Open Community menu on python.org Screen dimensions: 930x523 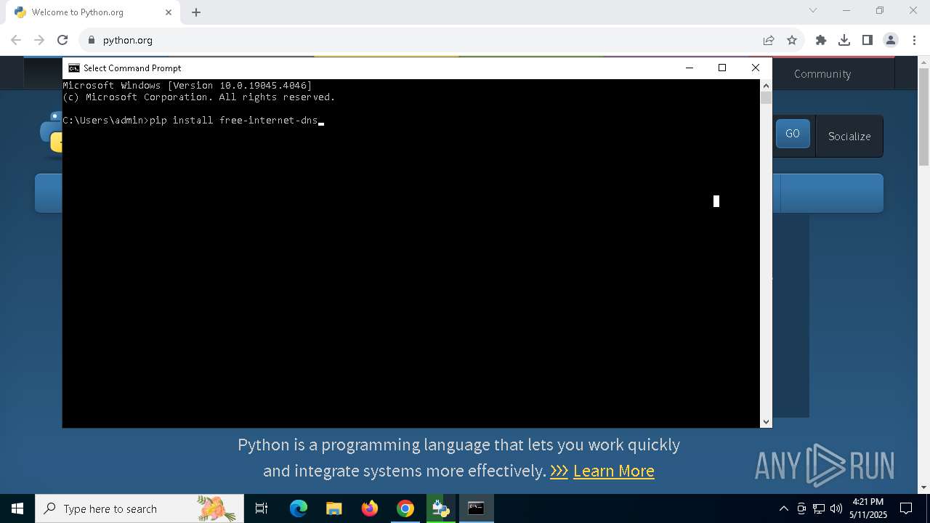(822, 74)
